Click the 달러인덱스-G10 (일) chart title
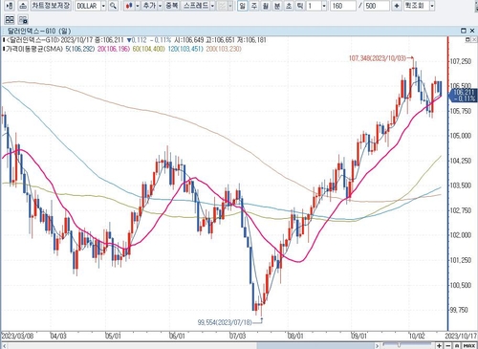This screenshot has height=349, width=478. coord(38,31)
